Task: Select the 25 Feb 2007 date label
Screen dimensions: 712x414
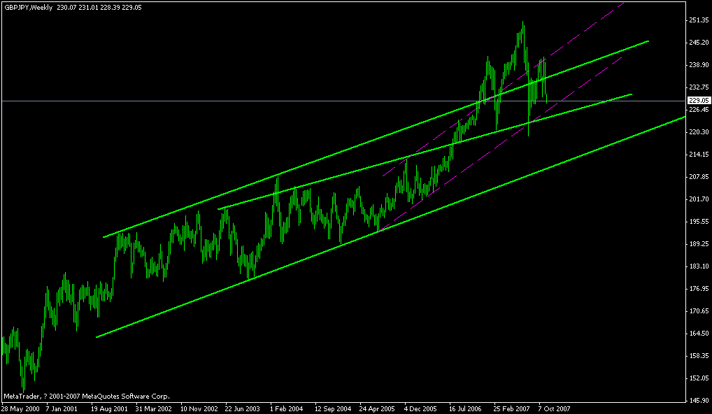Action: (x=512, y=408)
